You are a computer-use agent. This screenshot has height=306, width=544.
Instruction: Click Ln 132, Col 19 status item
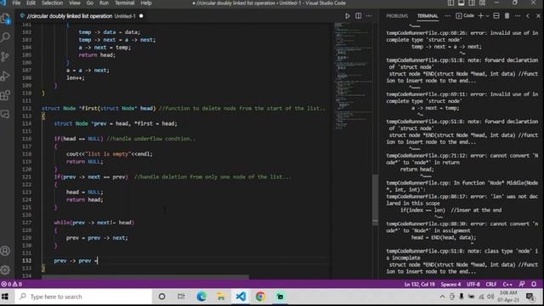[x=419, y=284]
